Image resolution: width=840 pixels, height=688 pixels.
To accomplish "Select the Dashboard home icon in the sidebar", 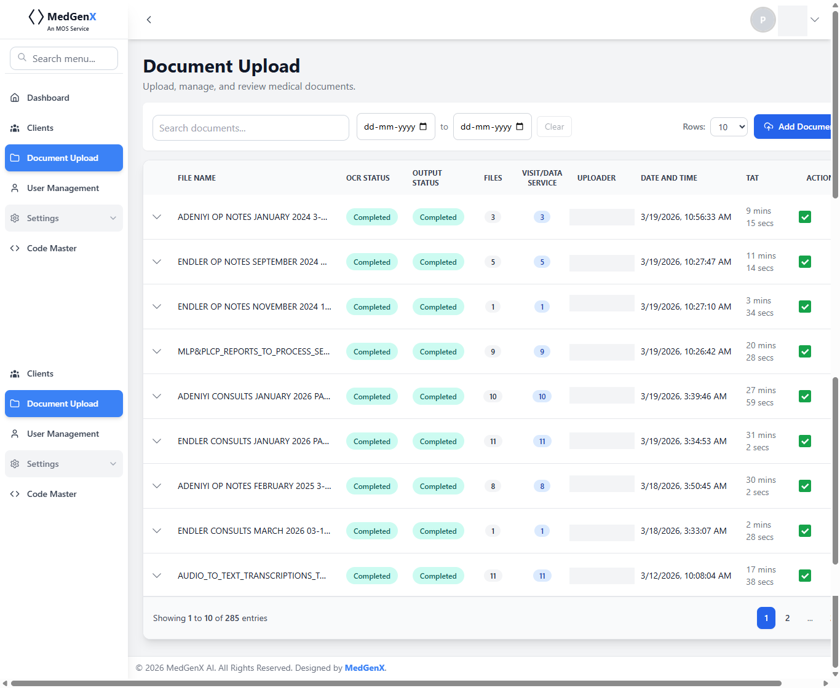I will [15, 97].
